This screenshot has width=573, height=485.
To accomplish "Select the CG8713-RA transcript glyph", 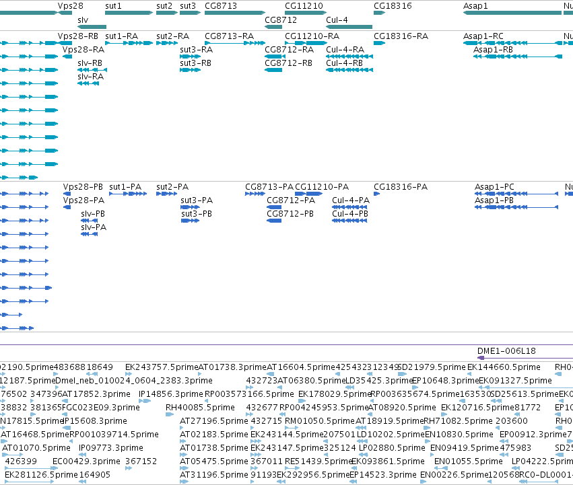I will (x=235, y=43).
